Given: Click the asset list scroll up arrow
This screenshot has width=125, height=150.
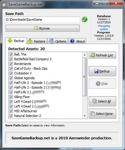Looking at the screenshot, I should tap(85, 55).
